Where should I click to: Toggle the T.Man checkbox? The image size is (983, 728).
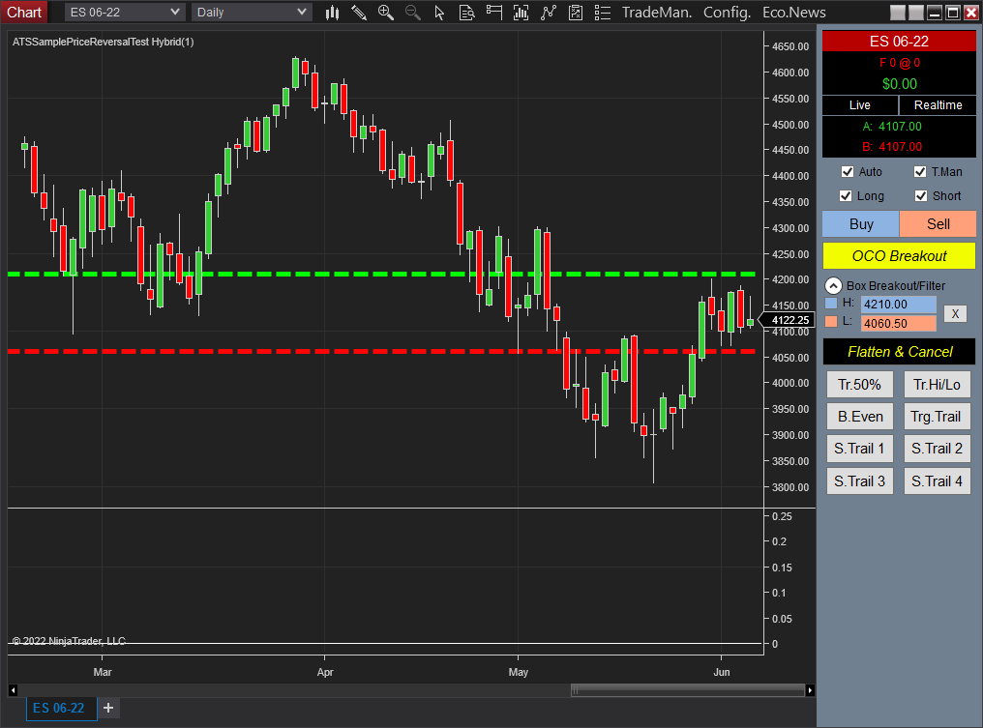(920, 172)
